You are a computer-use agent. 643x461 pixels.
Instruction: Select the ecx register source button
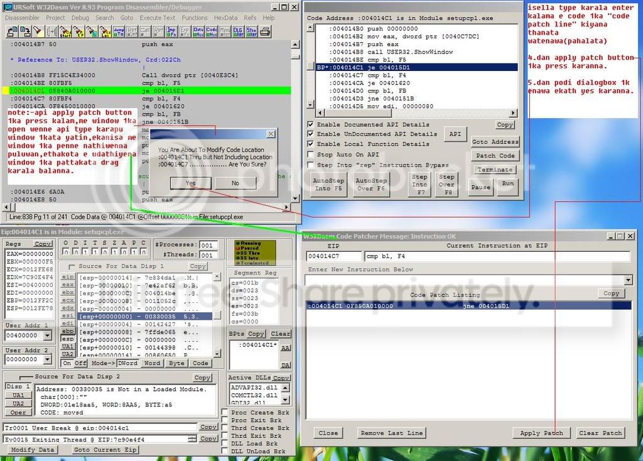68,300
